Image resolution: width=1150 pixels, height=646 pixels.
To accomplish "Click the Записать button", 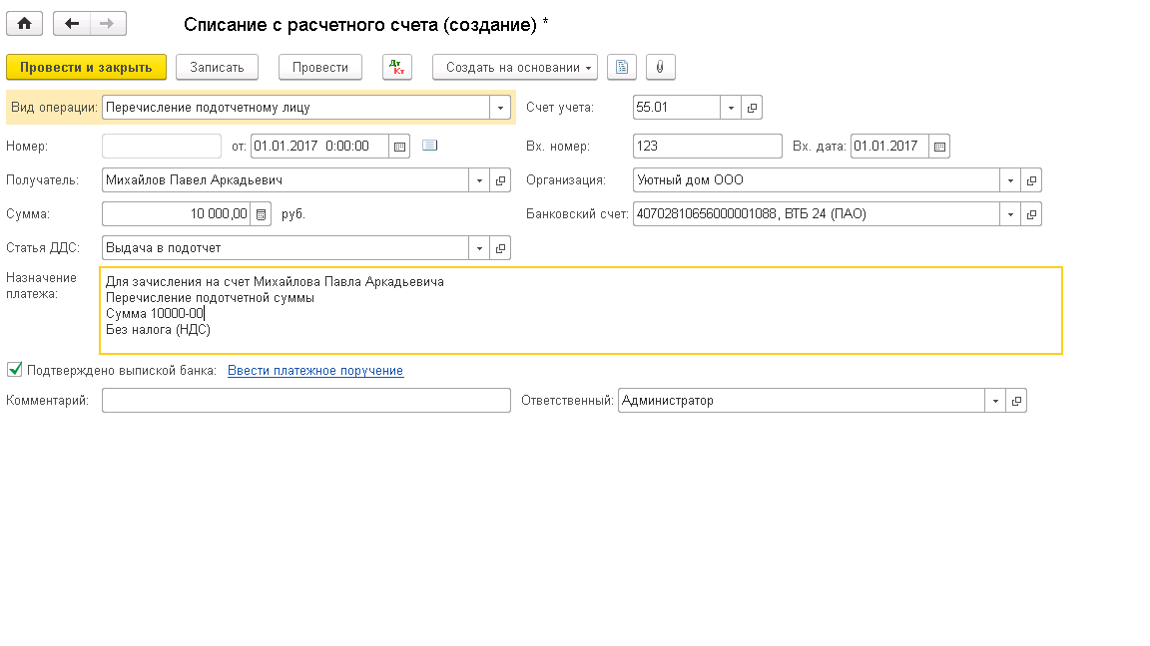I will 217,67.
